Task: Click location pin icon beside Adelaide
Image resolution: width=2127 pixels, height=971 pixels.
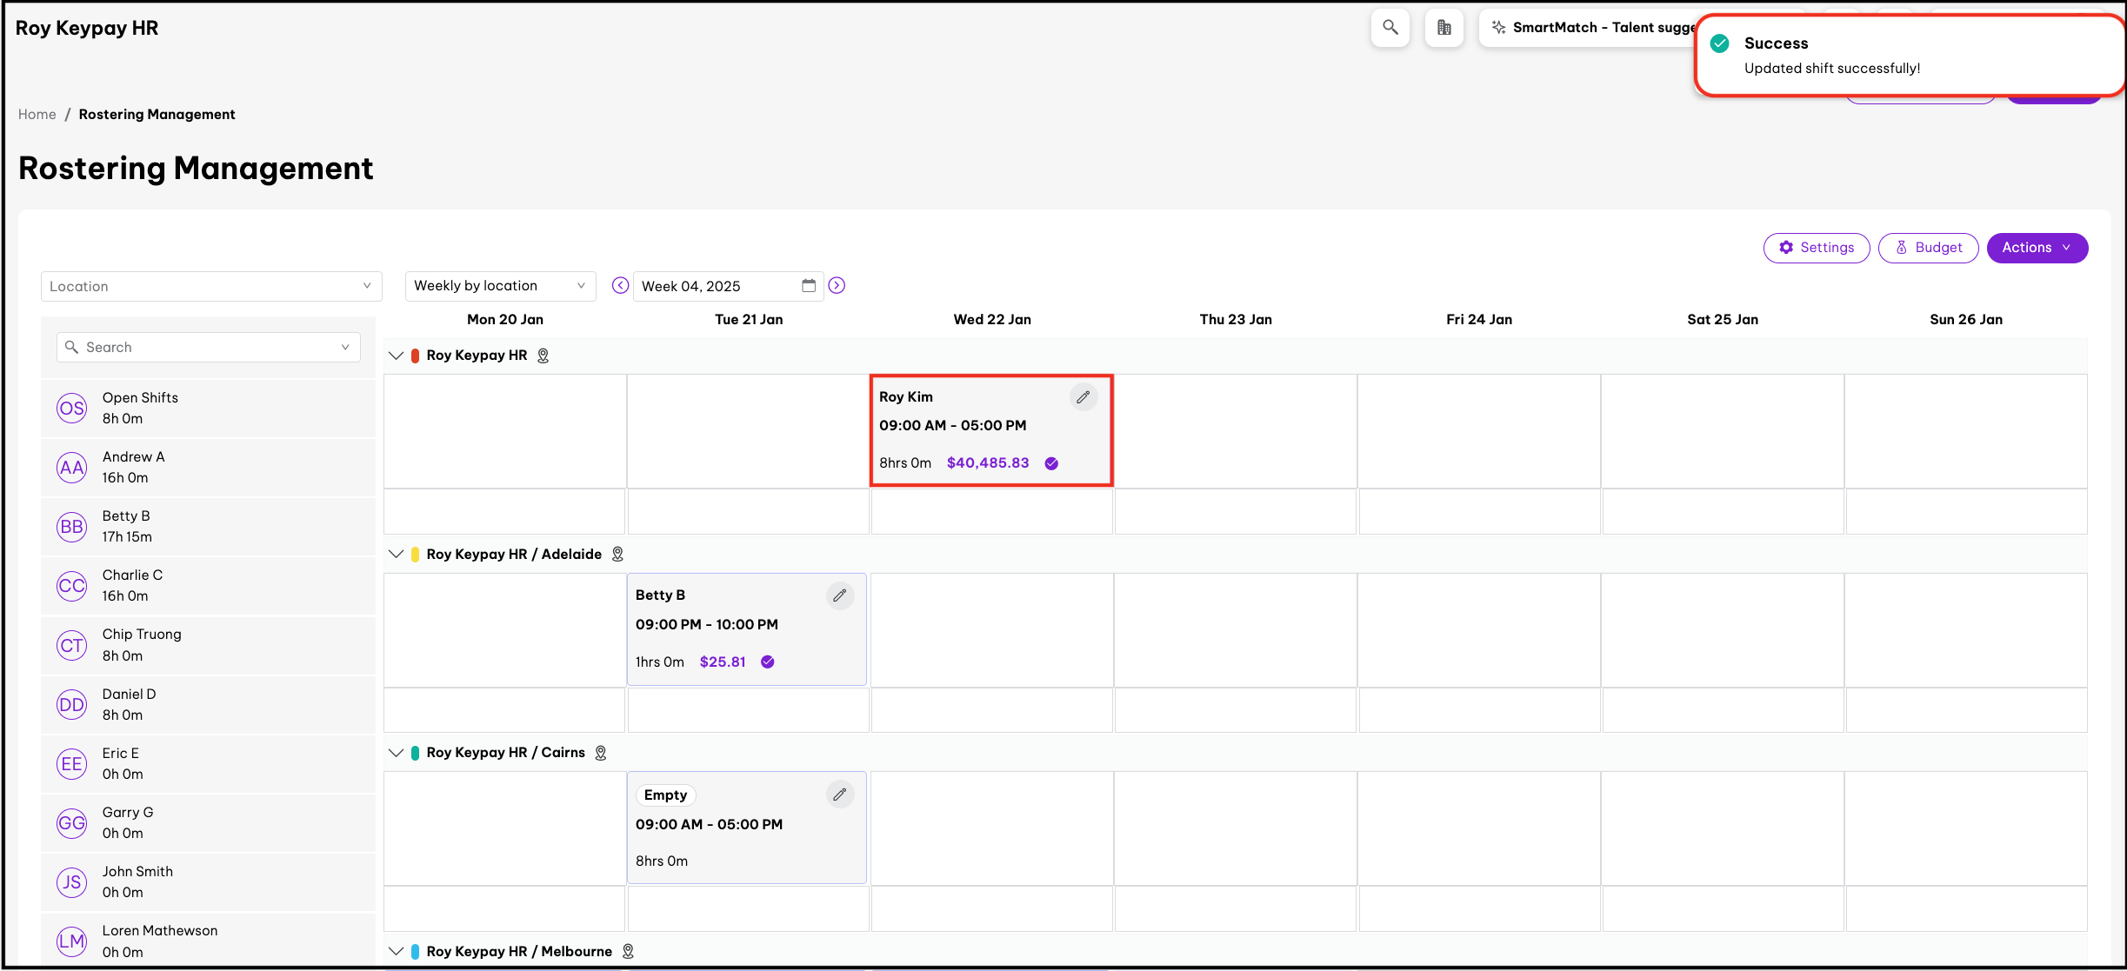Action: pyautogui.click(x=617, y=555)
